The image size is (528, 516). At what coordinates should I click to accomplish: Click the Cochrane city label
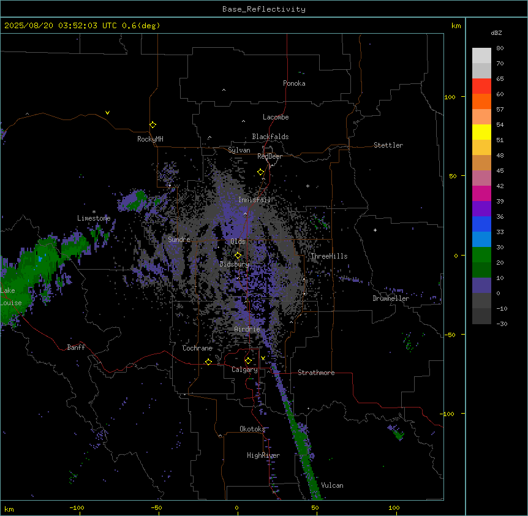(197, 348)
